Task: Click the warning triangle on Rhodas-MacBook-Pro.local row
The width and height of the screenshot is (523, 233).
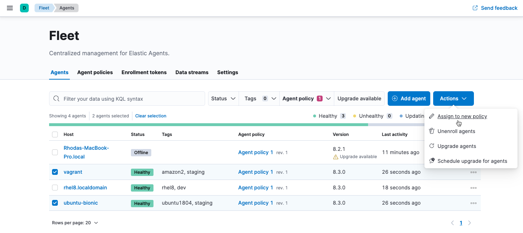Action: (335, 157)
